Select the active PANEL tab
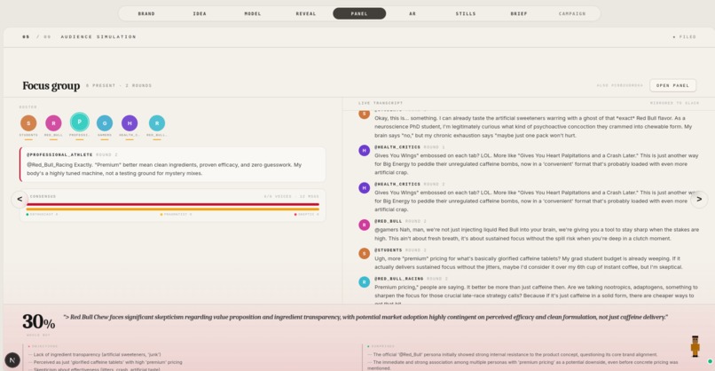 [359, 13]
